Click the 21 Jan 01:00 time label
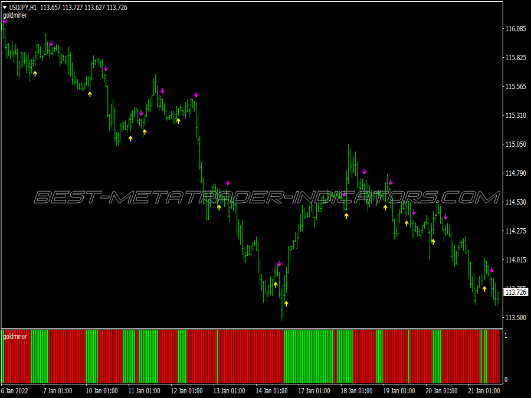531x398 pixels. click(484, 390)
